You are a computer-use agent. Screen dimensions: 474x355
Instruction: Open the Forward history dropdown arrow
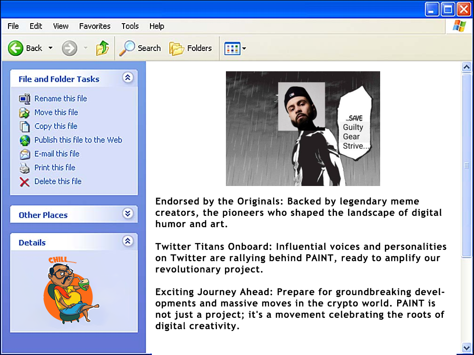click(85, 48)
